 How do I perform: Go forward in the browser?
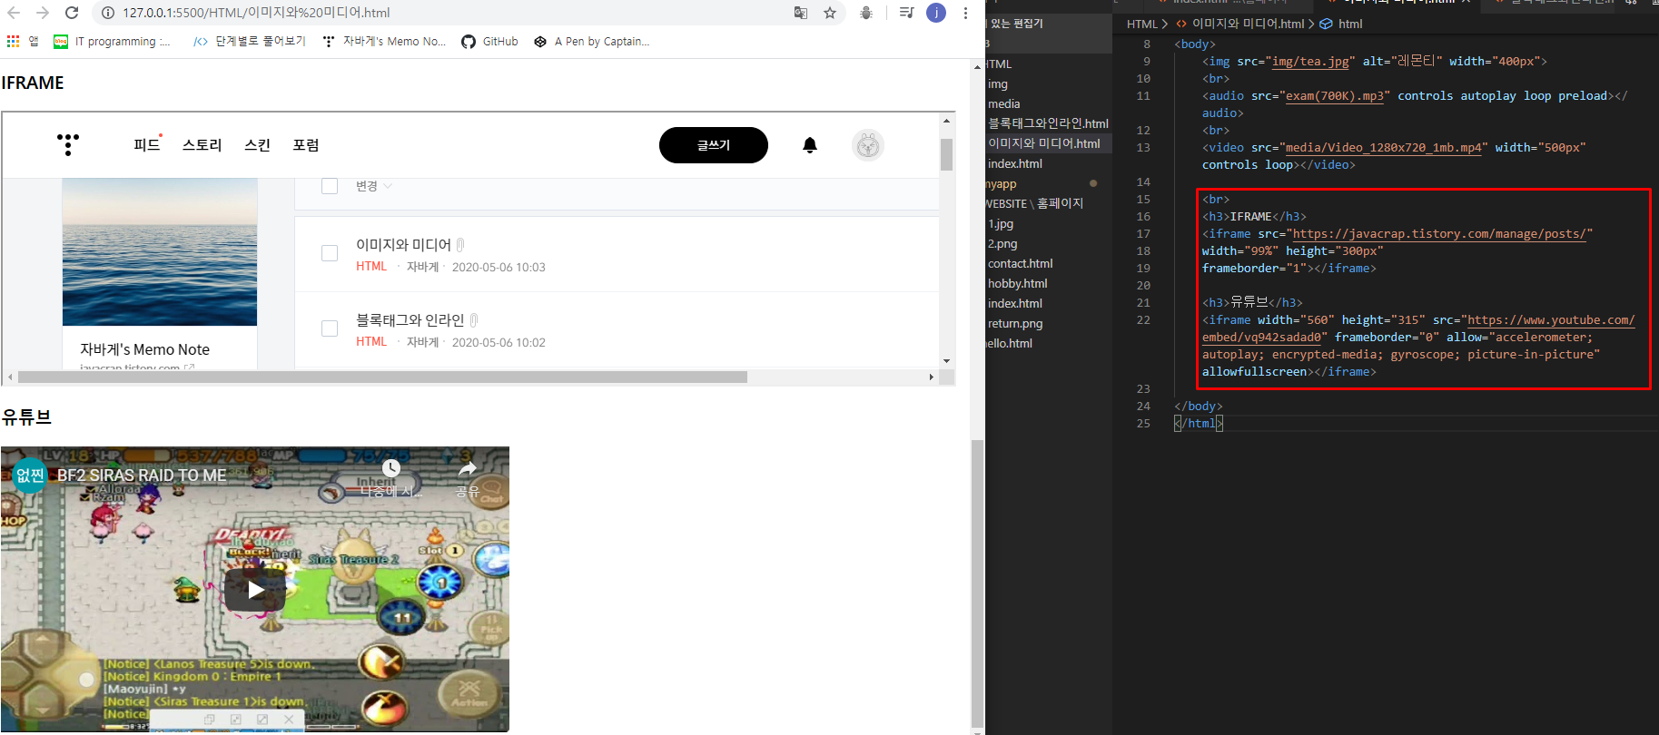point(43,13)
